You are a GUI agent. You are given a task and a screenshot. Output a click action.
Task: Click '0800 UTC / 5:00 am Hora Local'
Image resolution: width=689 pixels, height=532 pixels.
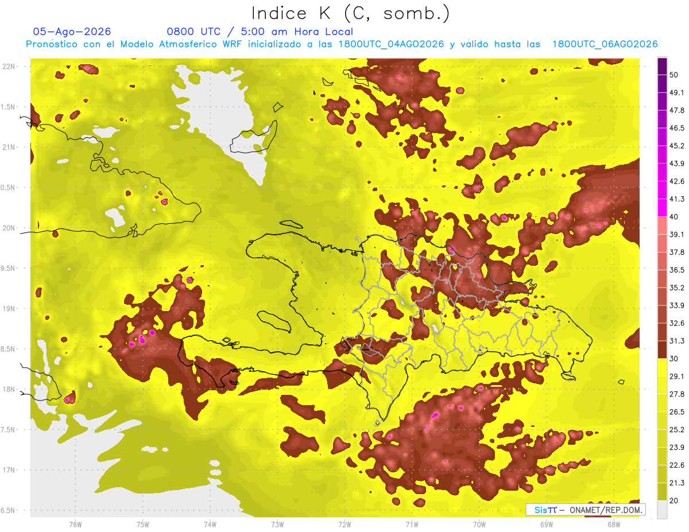tap(260, 32)
